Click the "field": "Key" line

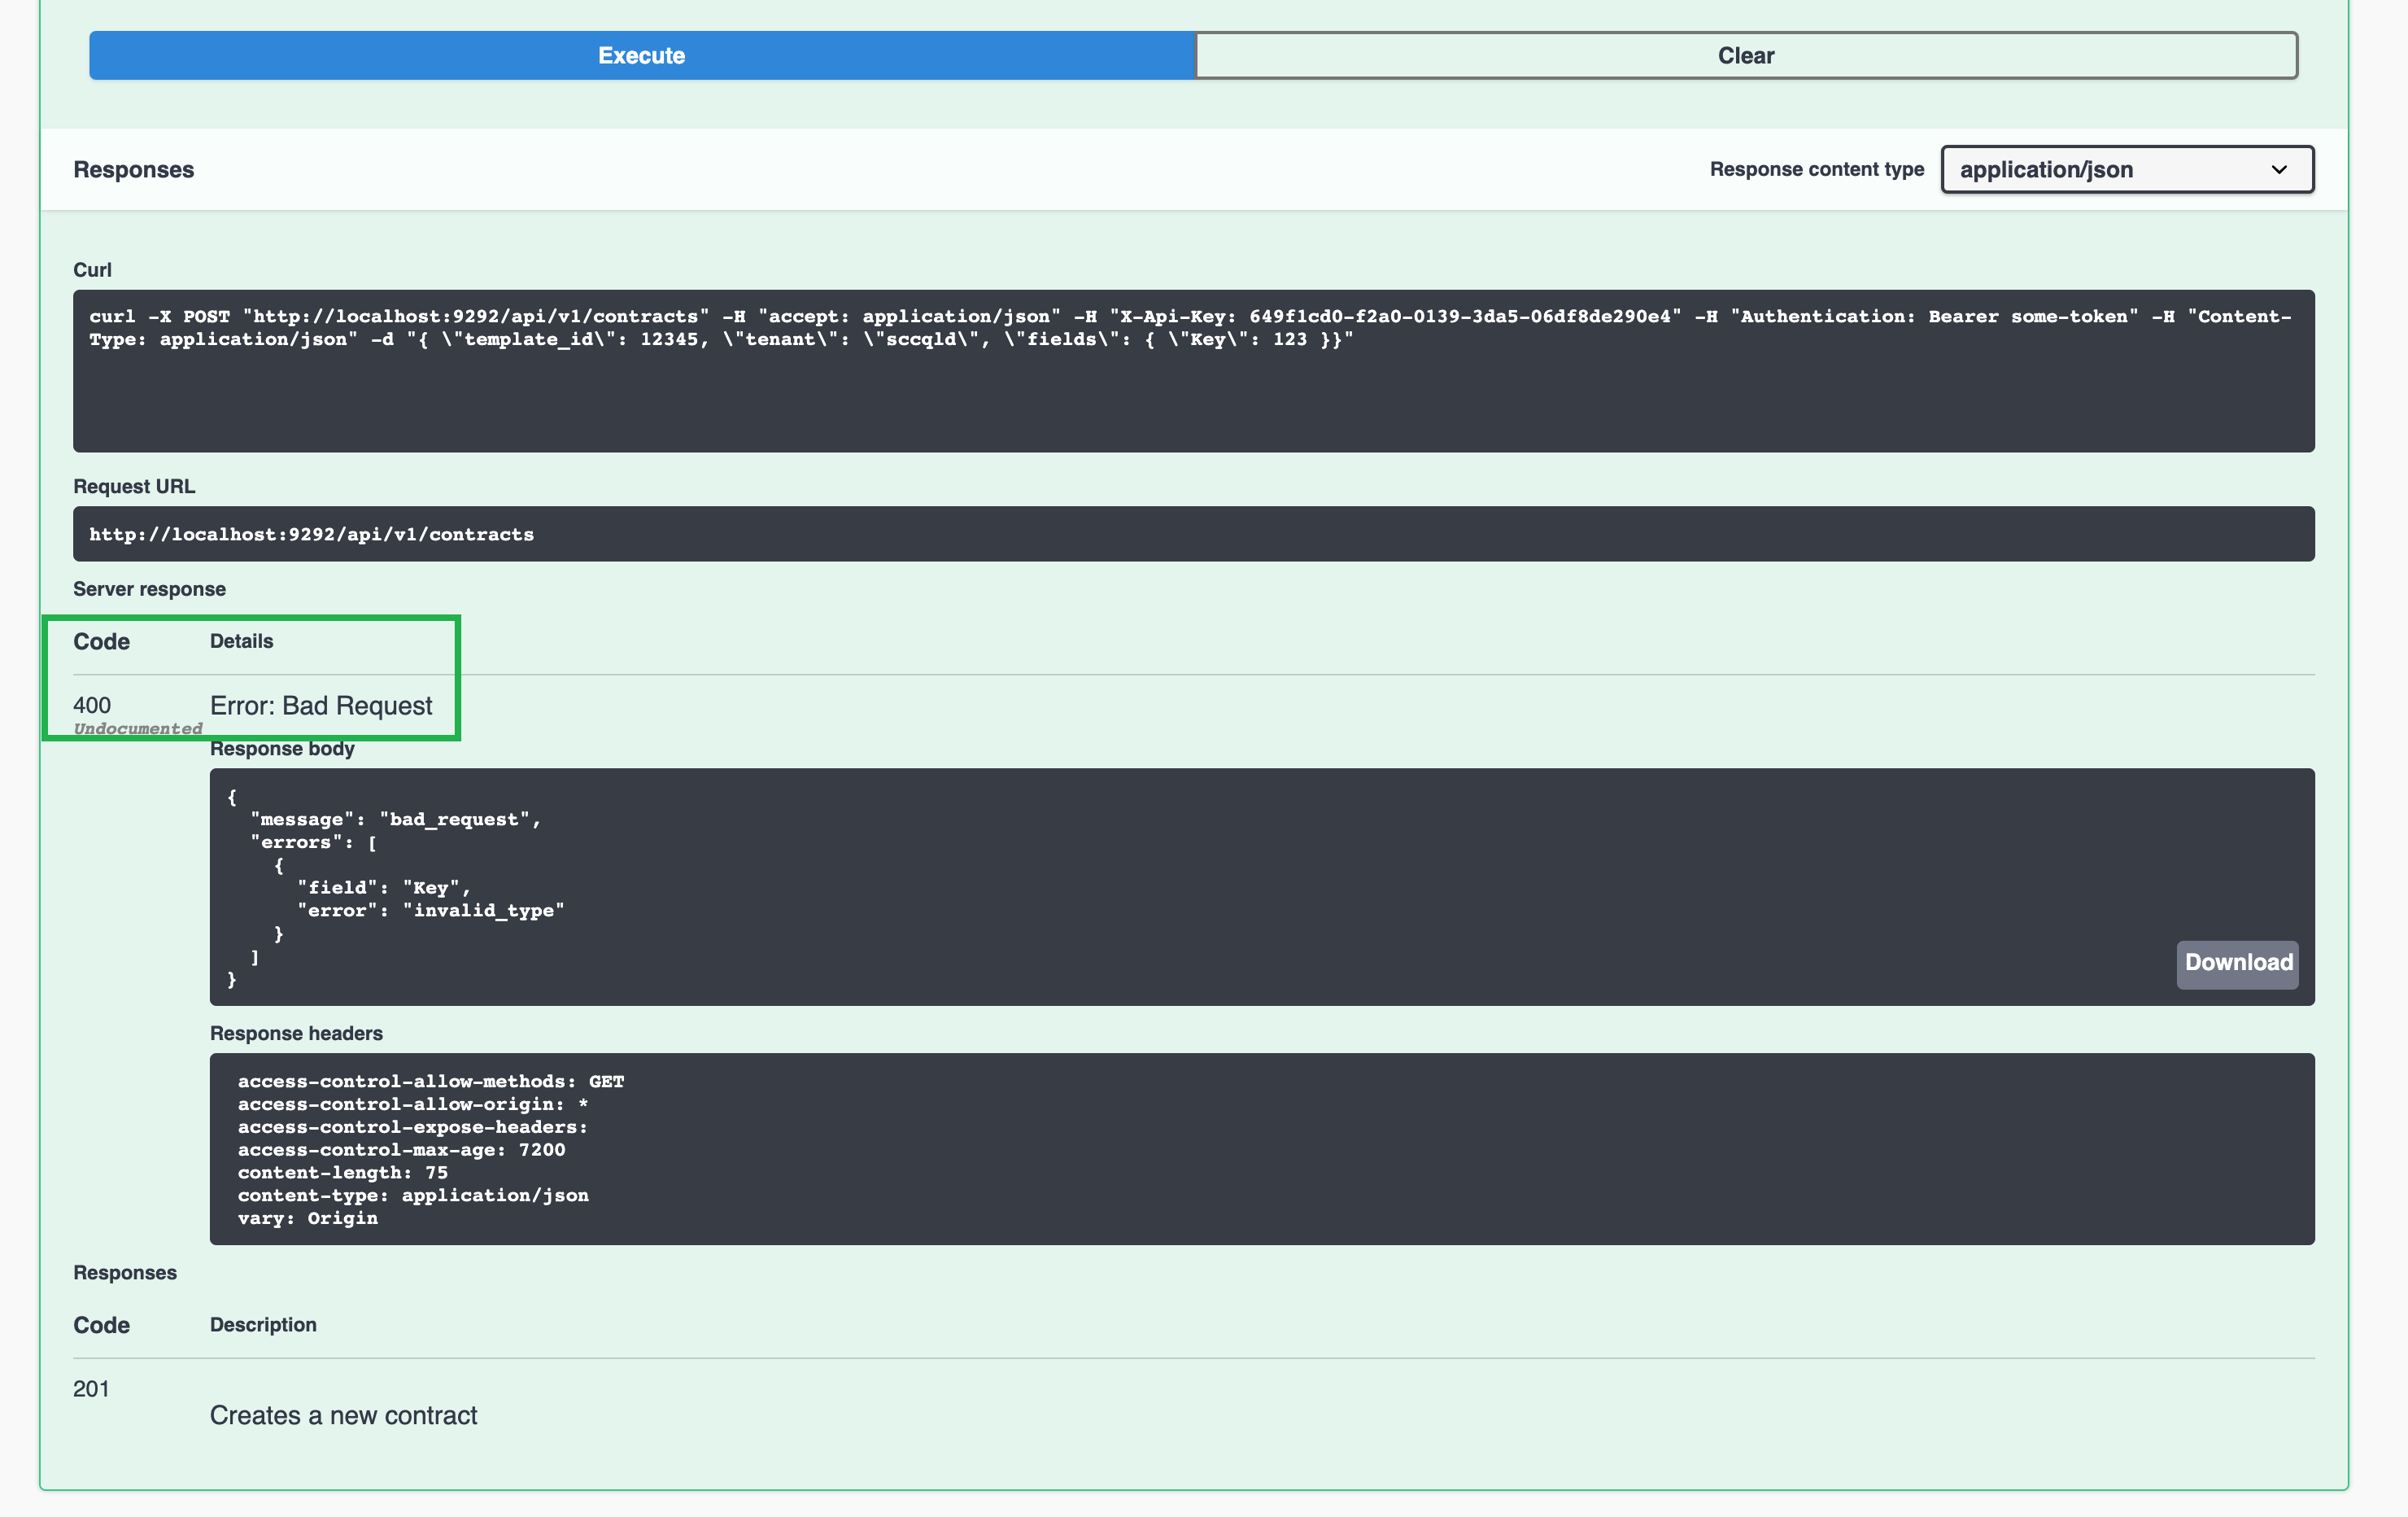pos(384,888)
